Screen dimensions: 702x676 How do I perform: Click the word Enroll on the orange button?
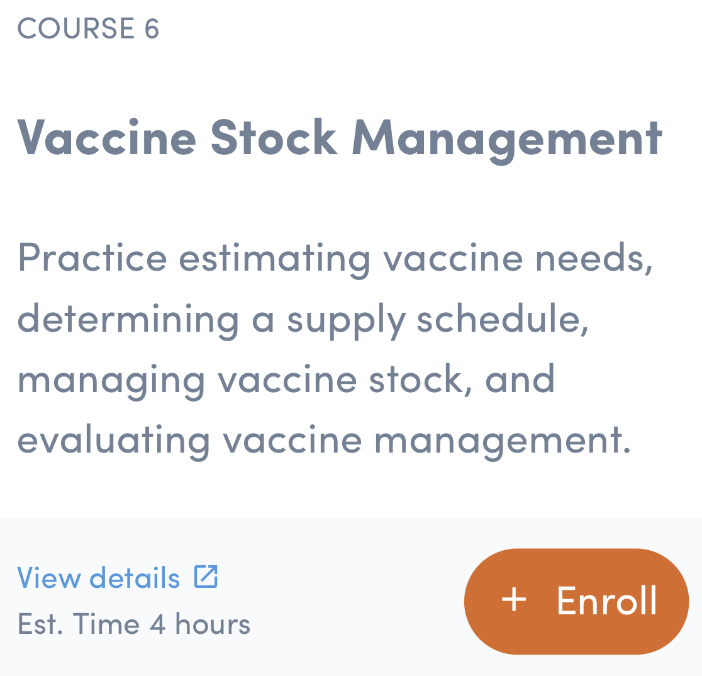click(607, 600)
